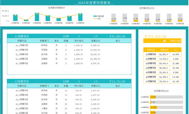Click the 各预算项预算统计 chart title
The width and height of the screenshot is (189, 114).
56,8
